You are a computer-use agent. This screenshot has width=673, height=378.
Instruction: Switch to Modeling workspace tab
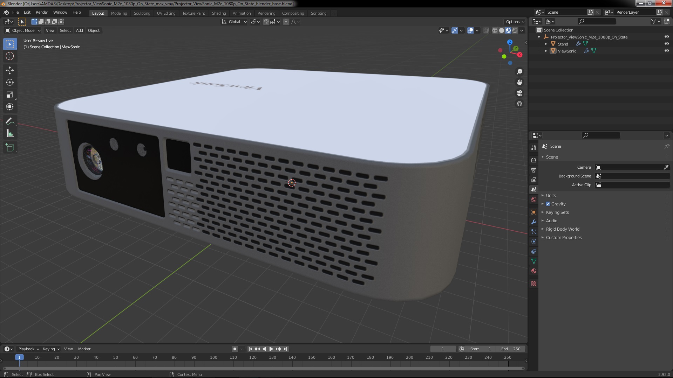pos(119,13)
